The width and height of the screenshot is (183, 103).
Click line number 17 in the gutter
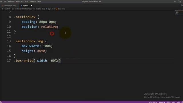pos(9,61)
